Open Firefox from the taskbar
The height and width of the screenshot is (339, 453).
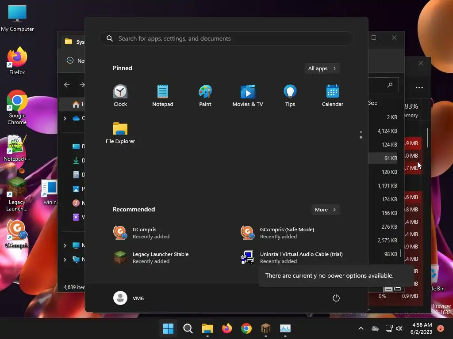(x=227, y=328)
